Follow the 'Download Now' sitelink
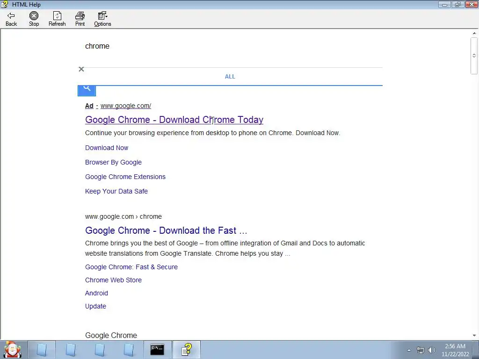 107,148
